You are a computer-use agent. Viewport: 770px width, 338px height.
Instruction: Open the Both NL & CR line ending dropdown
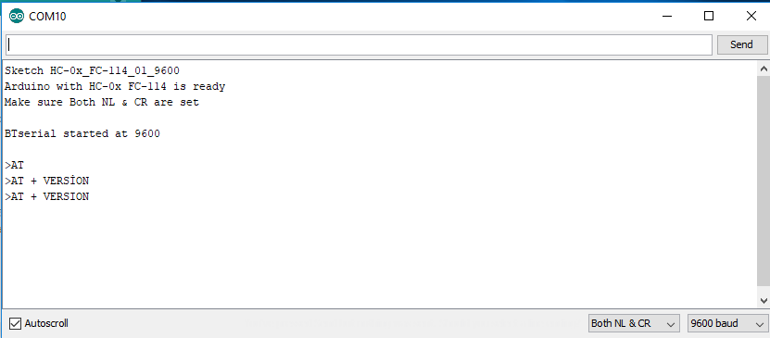tap(634, 324)
